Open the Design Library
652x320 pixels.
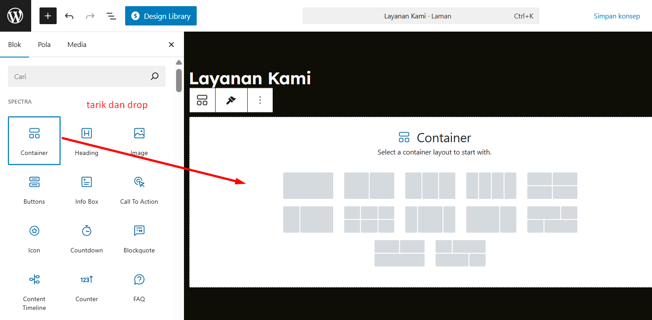[x=161, y=16]
